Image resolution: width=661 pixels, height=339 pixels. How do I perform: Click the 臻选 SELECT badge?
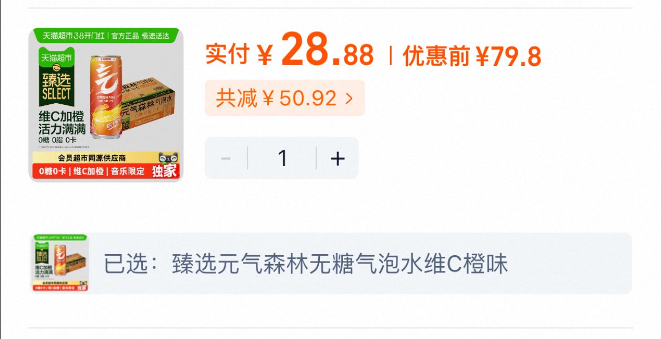coord(56,88)
